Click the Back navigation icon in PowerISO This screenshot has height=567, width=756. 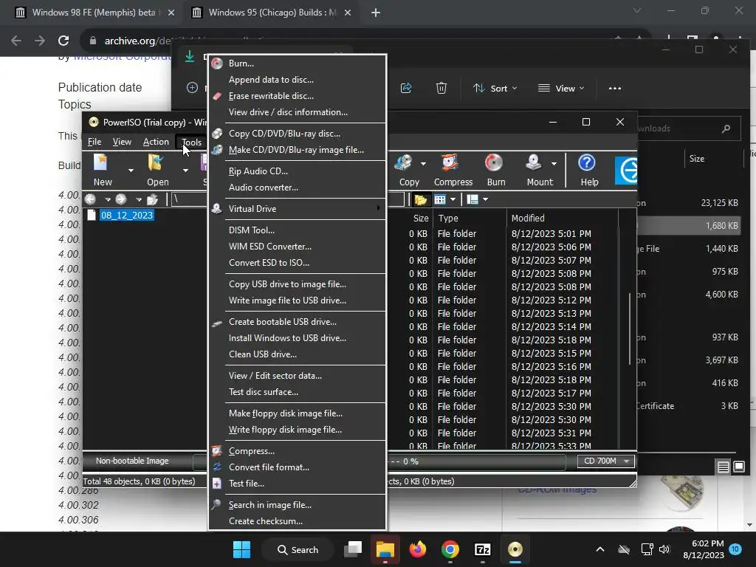(90, 199)
